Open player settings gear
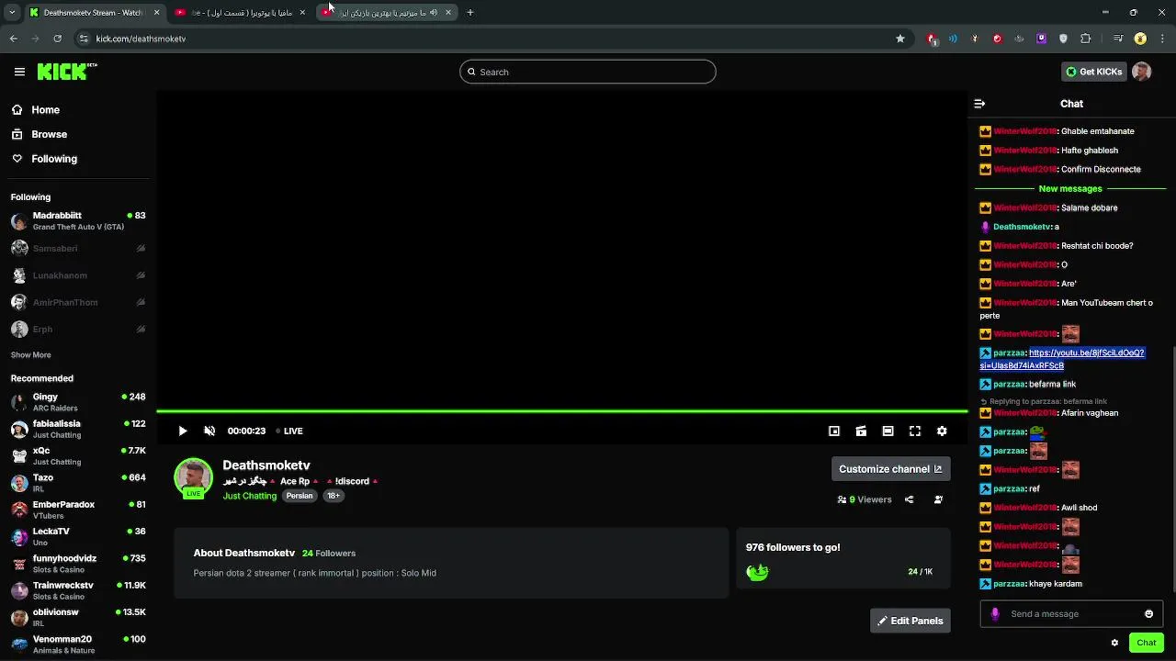The width and height of the screenshot is (1176, 661). click(x=942, y=431)
